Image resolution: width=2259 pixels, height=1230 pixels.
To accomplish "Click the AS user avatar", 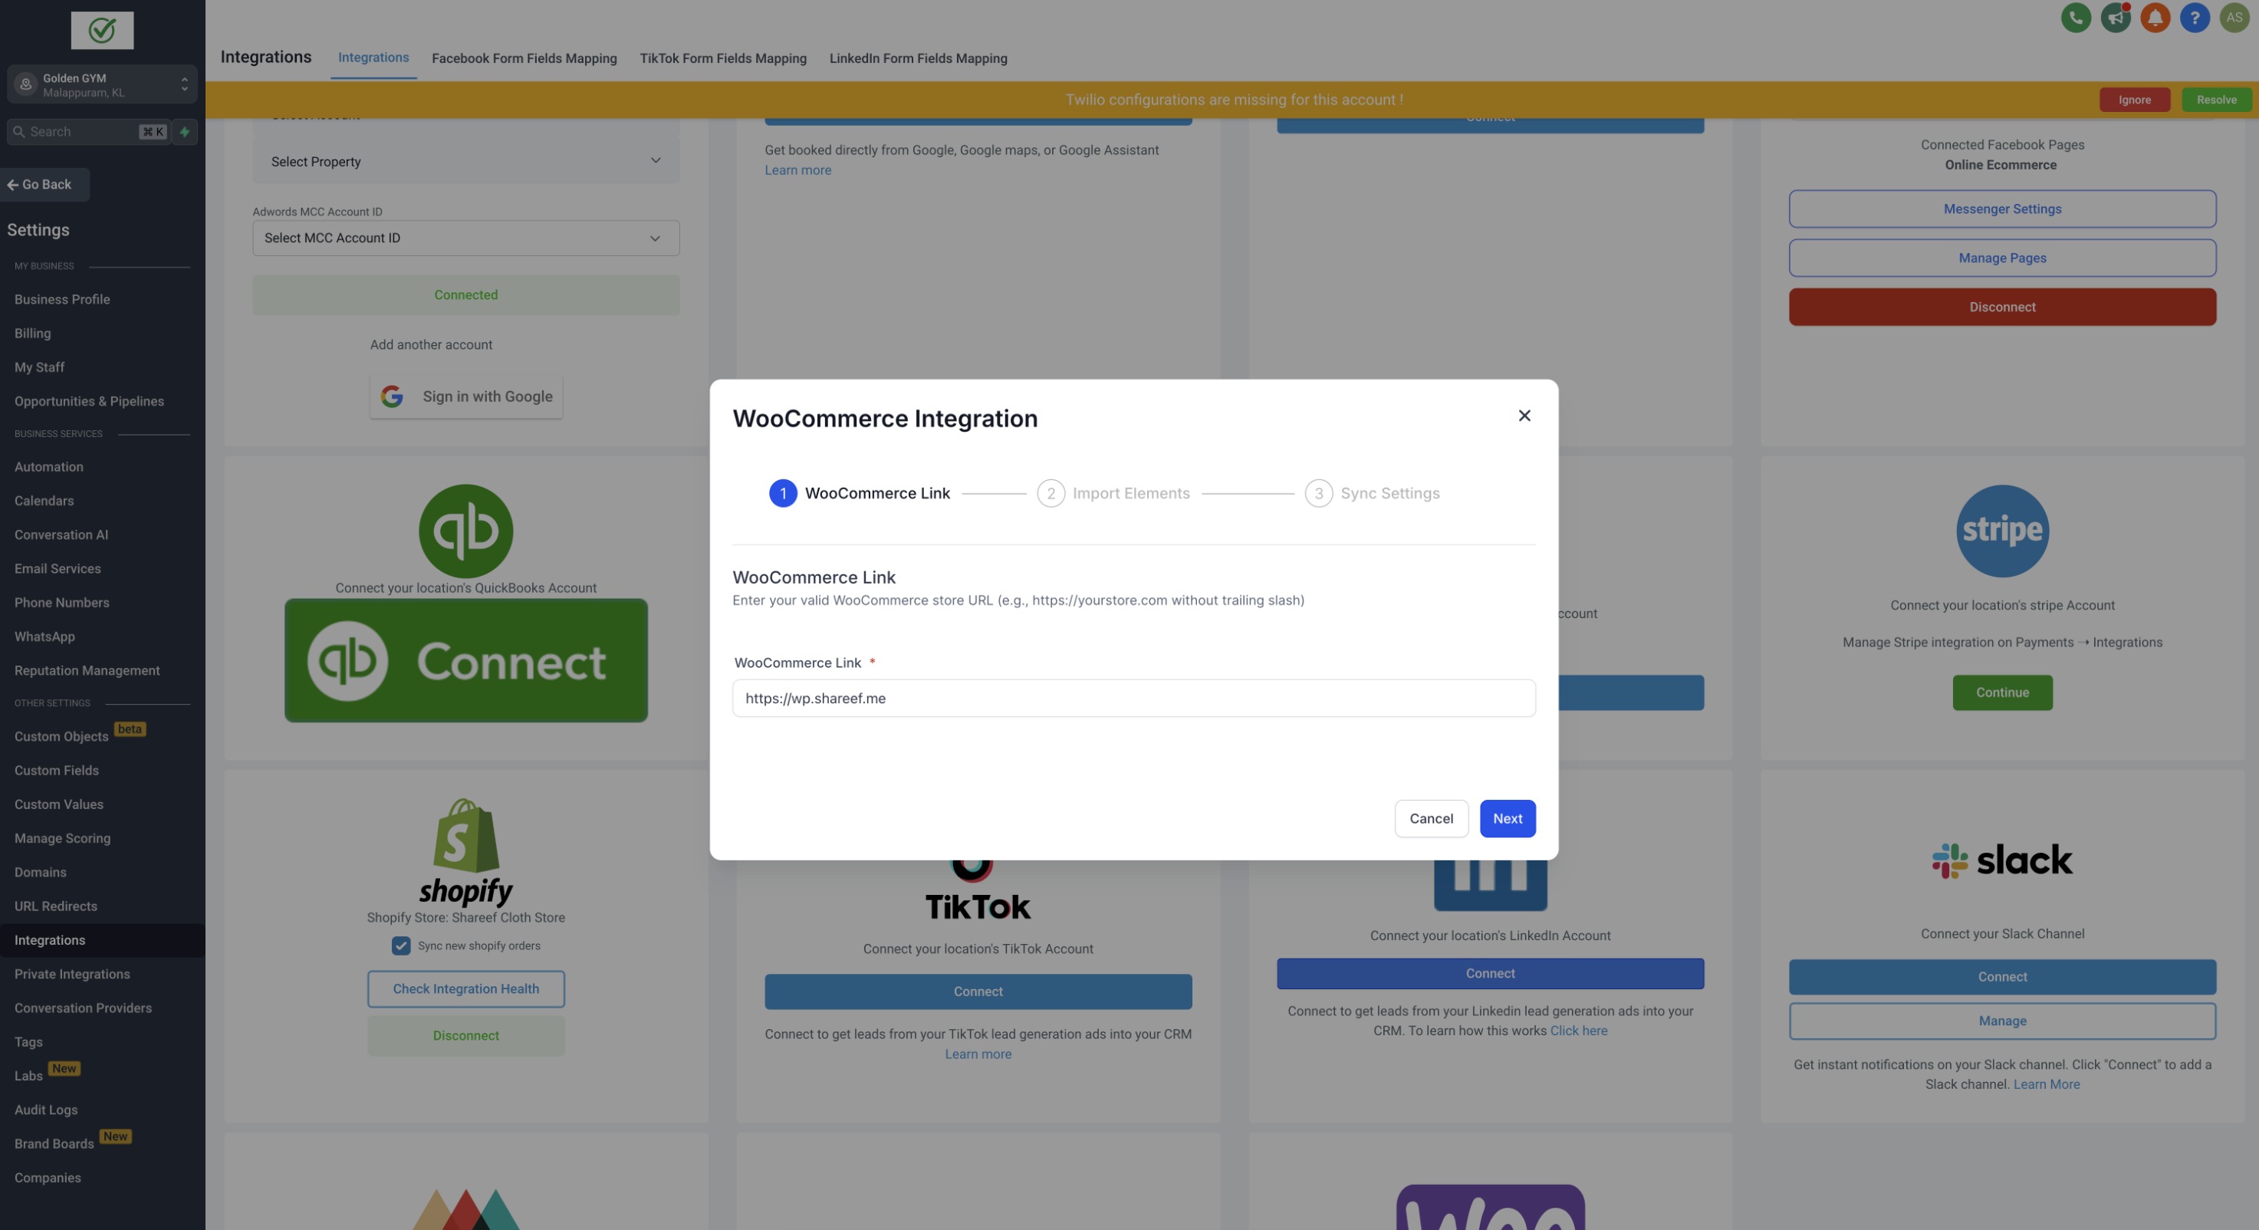I will 2234,18.
